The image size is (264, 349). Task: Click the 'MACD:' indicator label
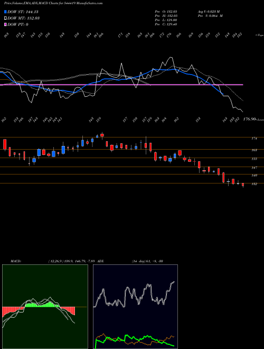(16, 261)
